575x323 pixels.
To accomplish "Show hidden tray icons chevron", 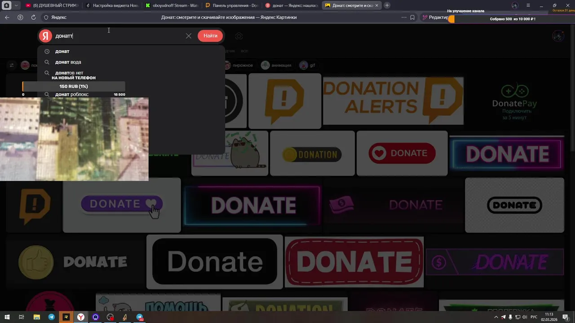I will coord(496,317).
